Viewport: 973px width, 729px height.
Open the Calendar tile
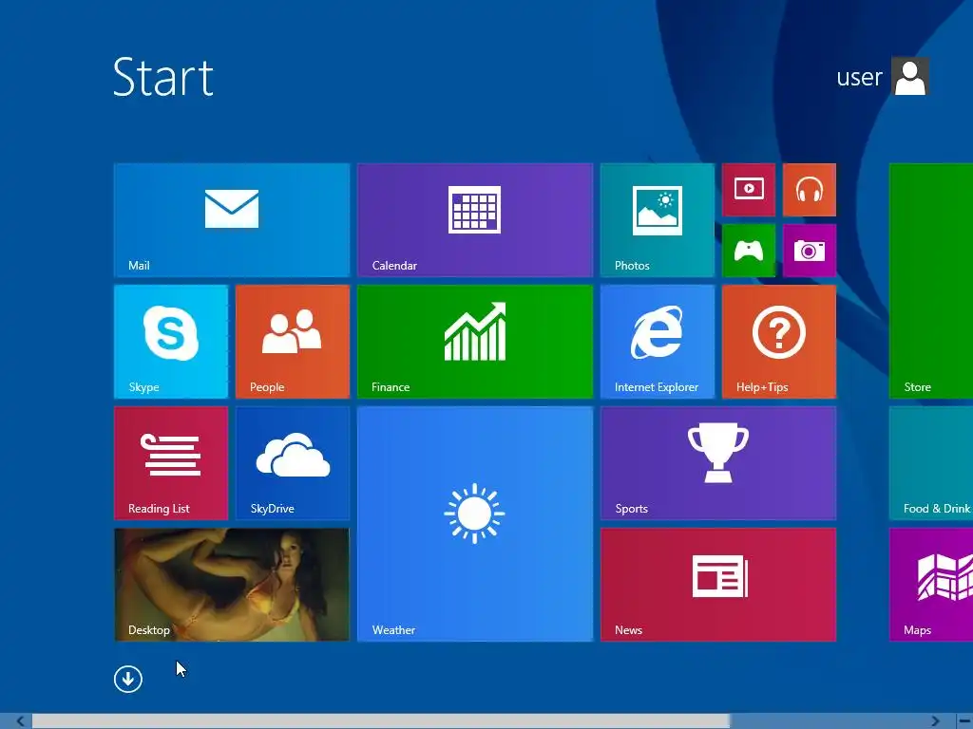coord(475,220)
